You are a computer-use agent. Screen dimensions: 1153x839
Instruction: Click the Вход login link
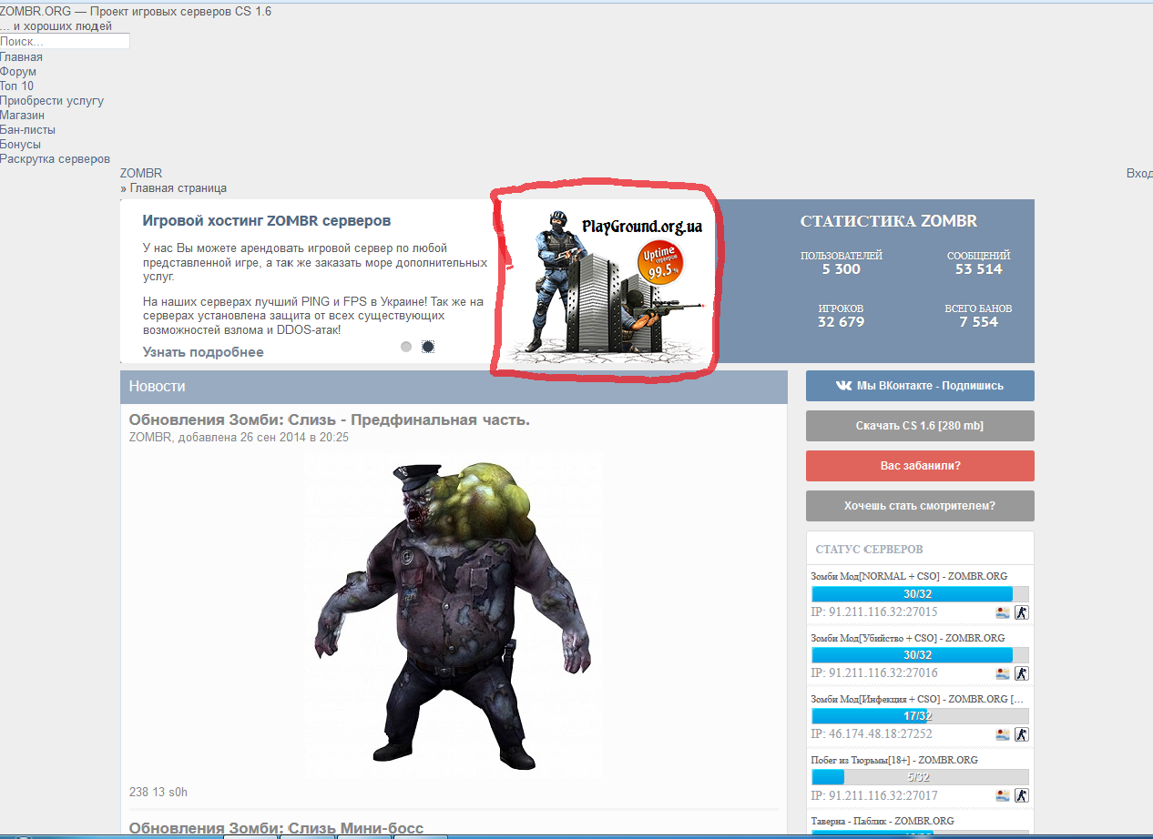(1139, 174)
